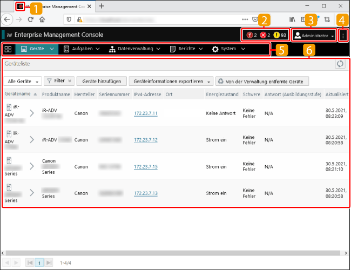Open the 172.23.7.11 IP address link

(x=145, y=114)
